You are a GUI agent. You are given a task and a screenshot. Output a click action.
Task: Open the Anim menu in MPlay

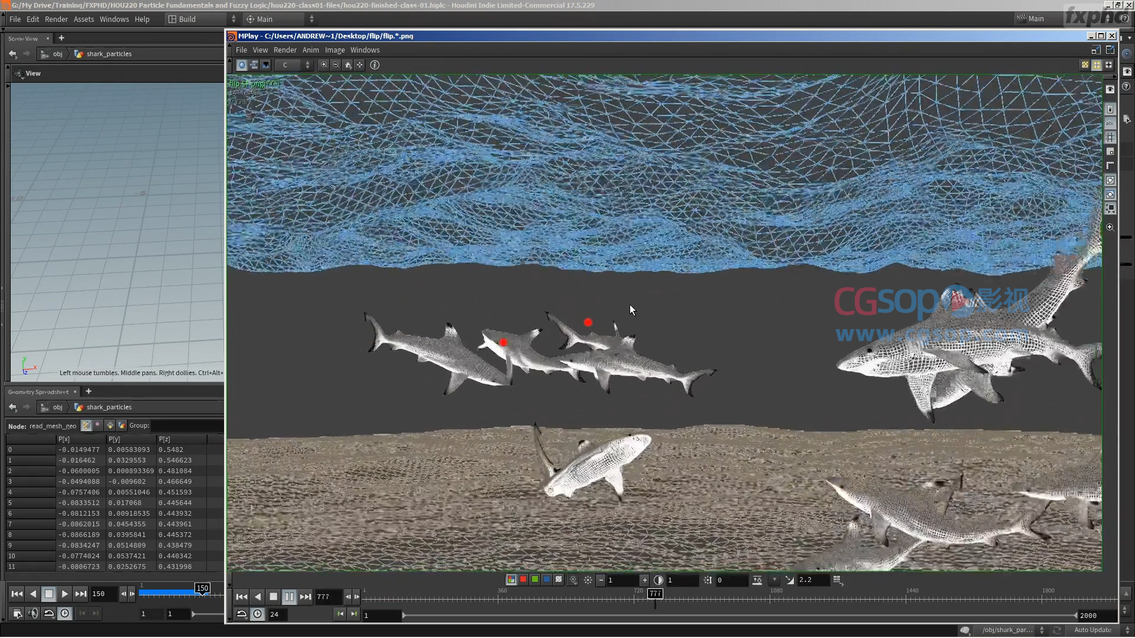pos(310,50)
